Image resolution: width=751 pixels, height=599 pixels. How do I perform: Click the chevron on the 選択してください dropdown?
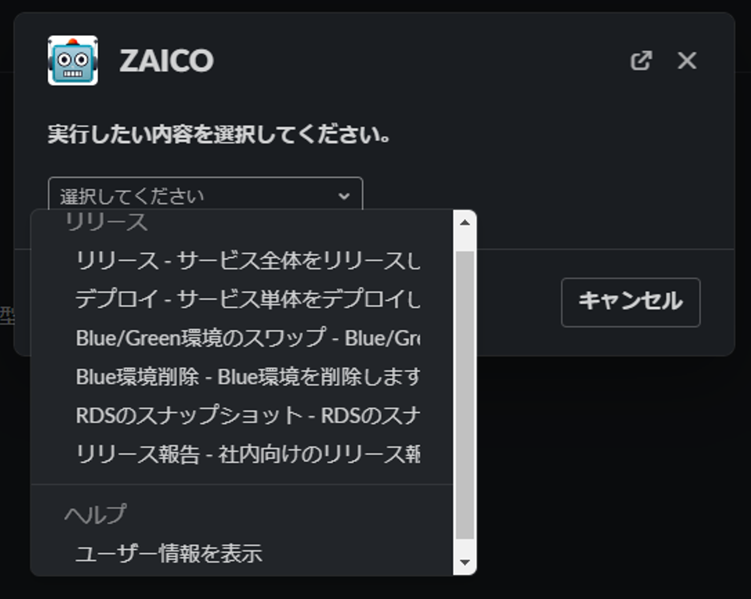[344, 196]
